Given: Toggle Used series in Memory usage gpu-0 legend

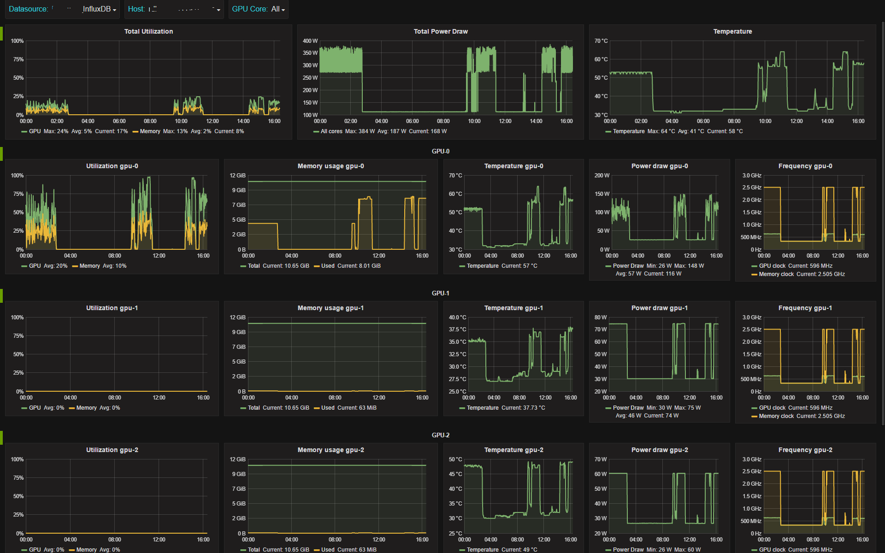Looking at the screenshot, I should coord(328,266).
